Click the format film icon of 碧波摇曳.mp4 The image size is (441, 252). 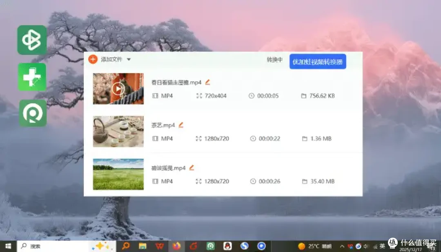[155, 181]
